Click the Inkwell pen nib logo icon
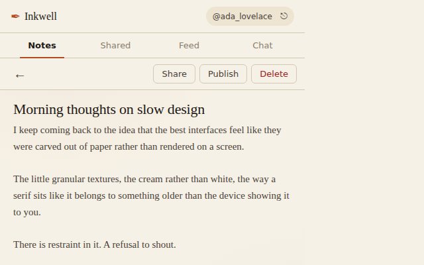This screenshot has width=424, height=265. [x=15, y=17]
